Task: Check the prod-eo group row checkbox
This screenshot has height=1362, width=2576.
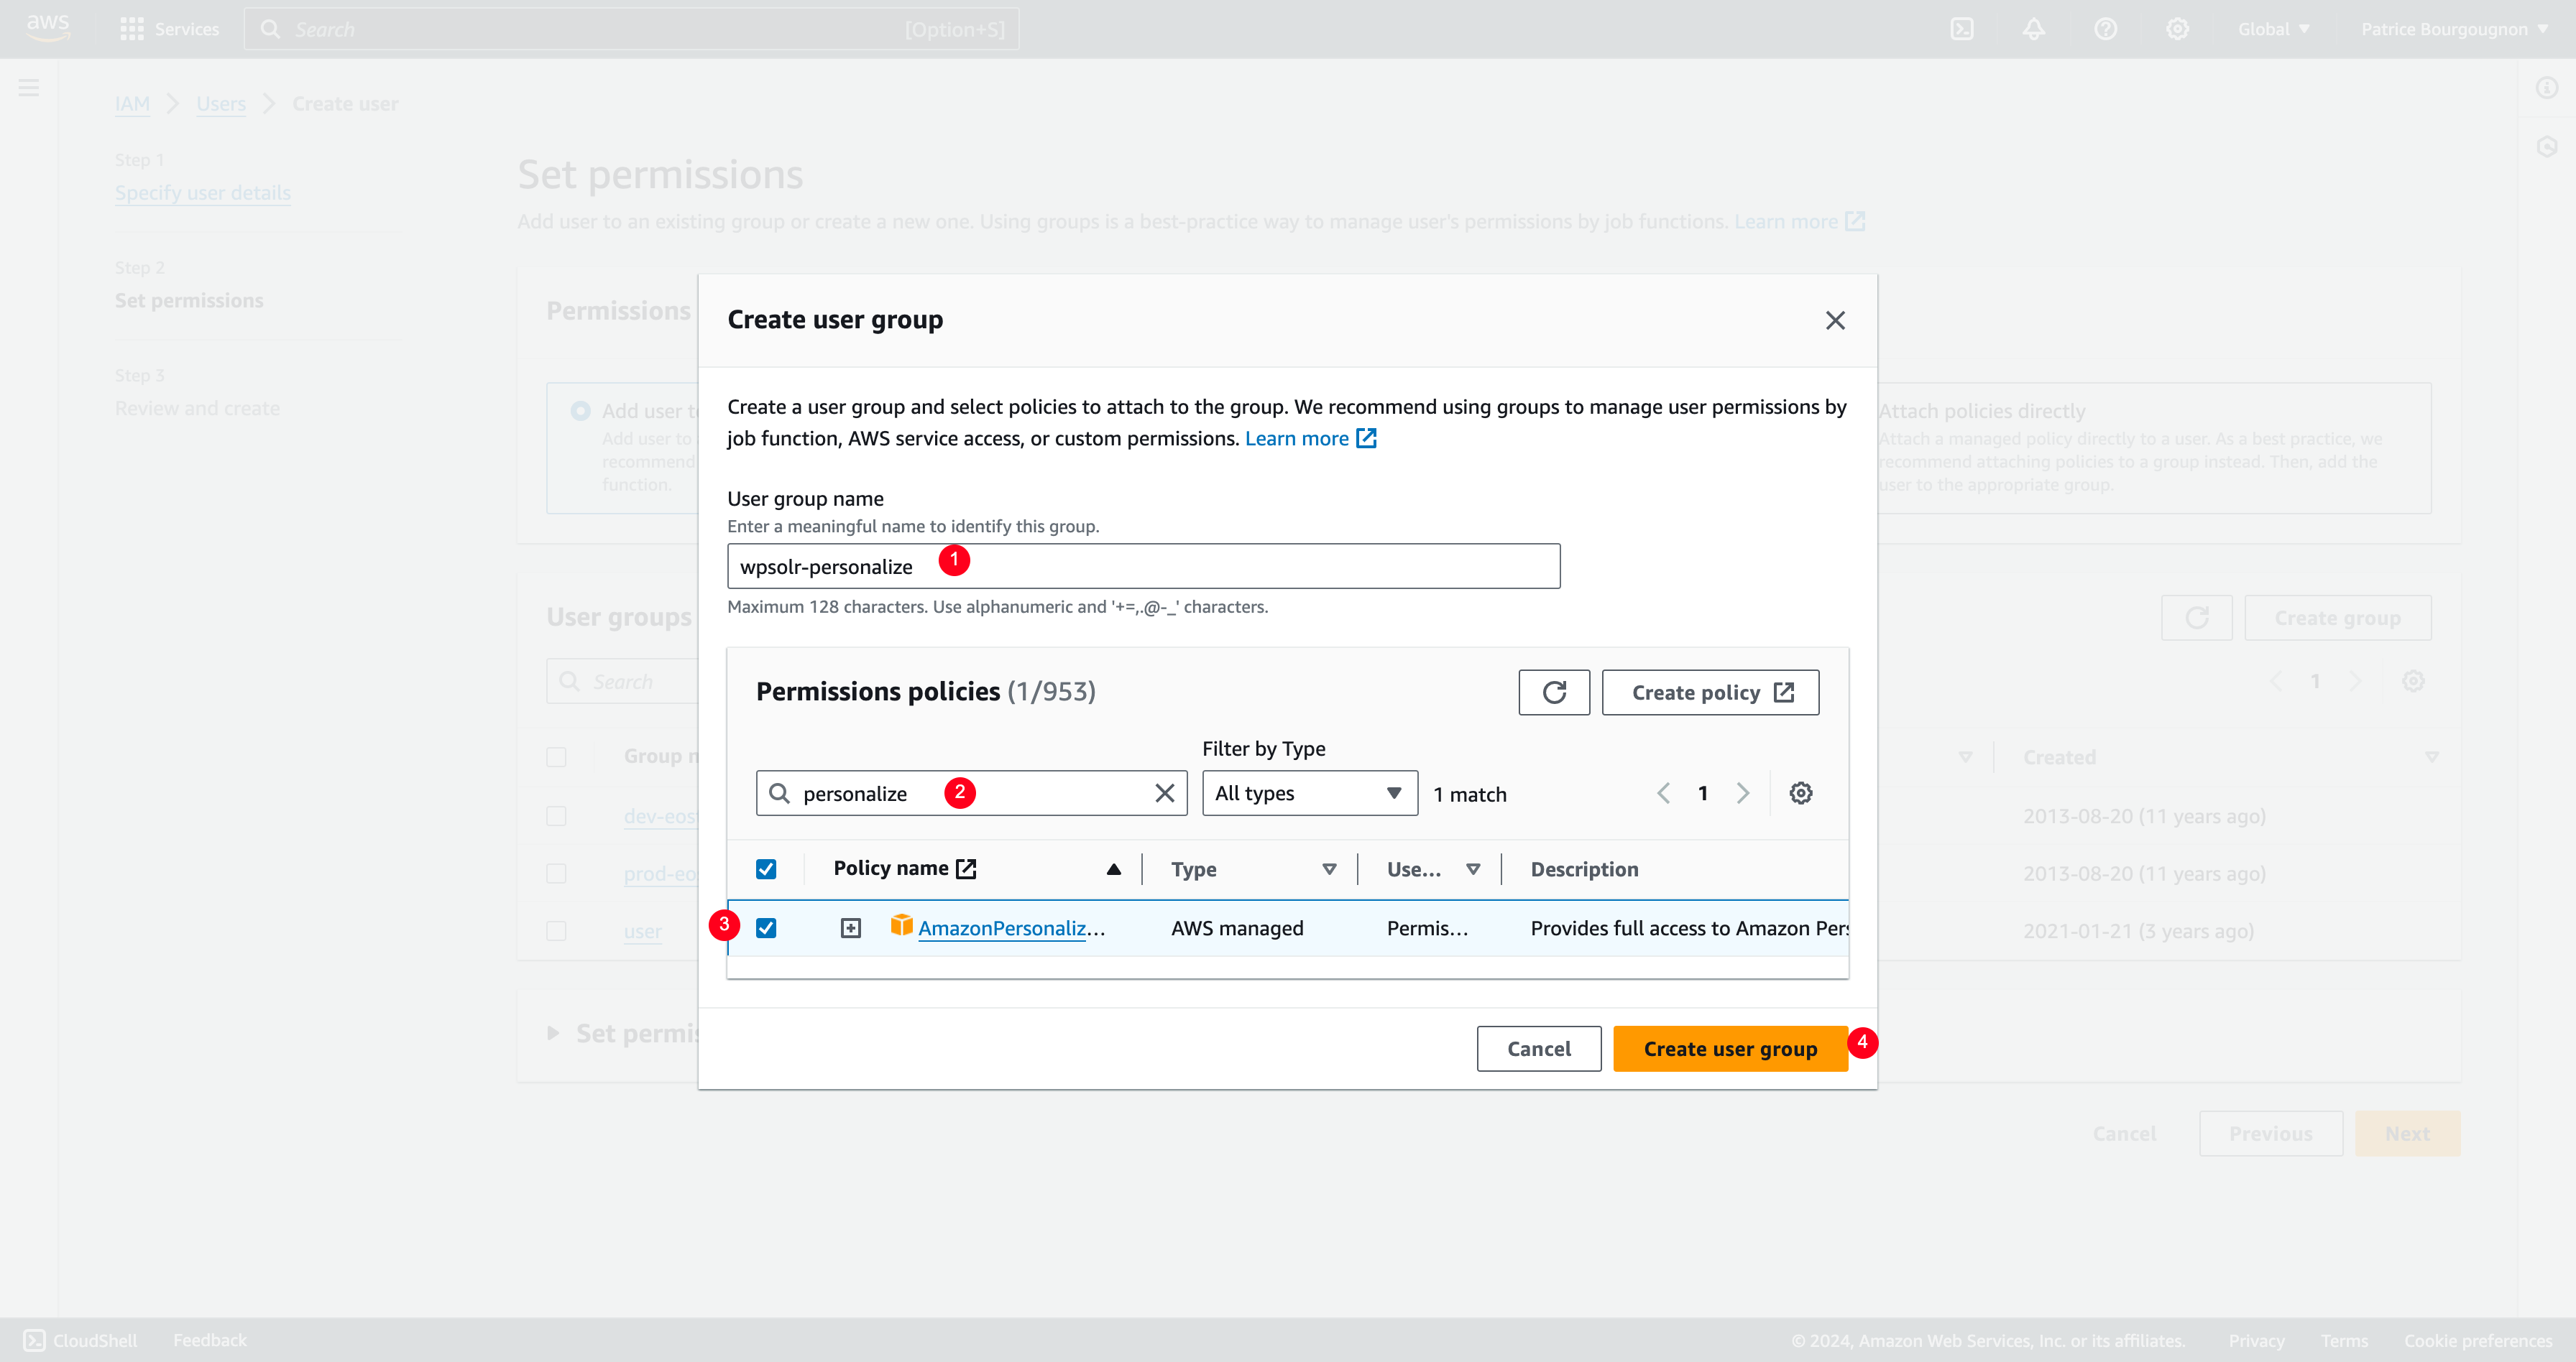Action: [x=556, y=874]
